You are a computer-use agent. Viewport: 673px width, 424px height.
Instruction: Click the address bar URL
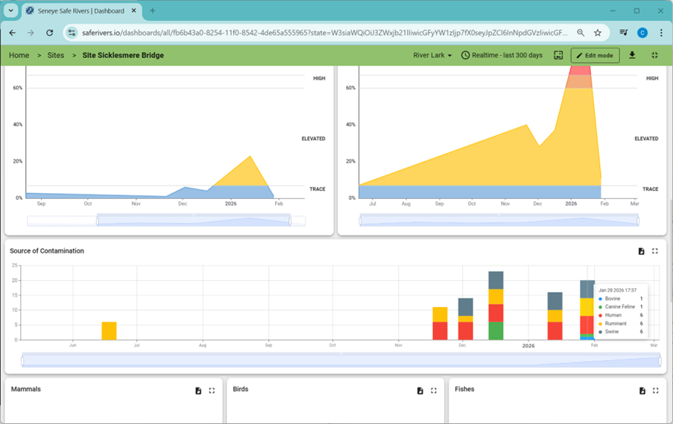tap(324, 33)
